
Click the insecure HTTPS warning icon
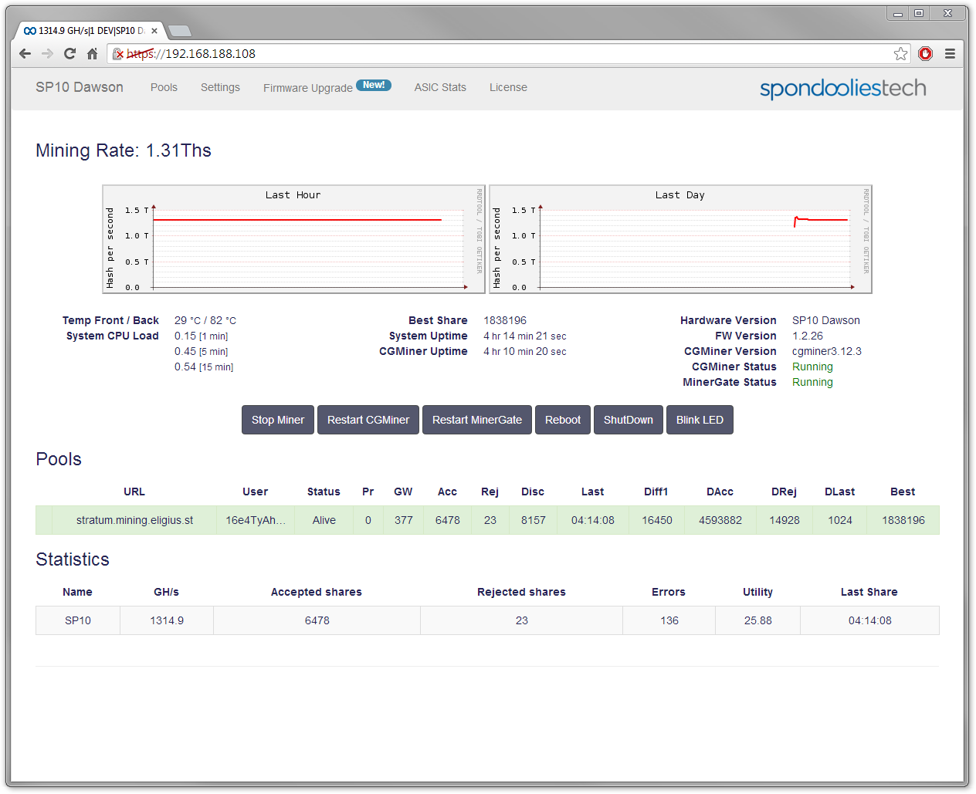[118, 53]
